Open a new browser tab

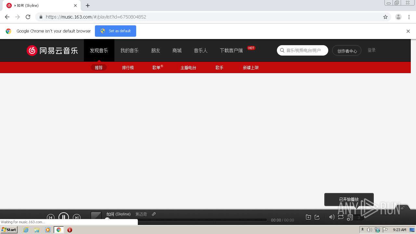pyautogui.click(x=88, y=6)
